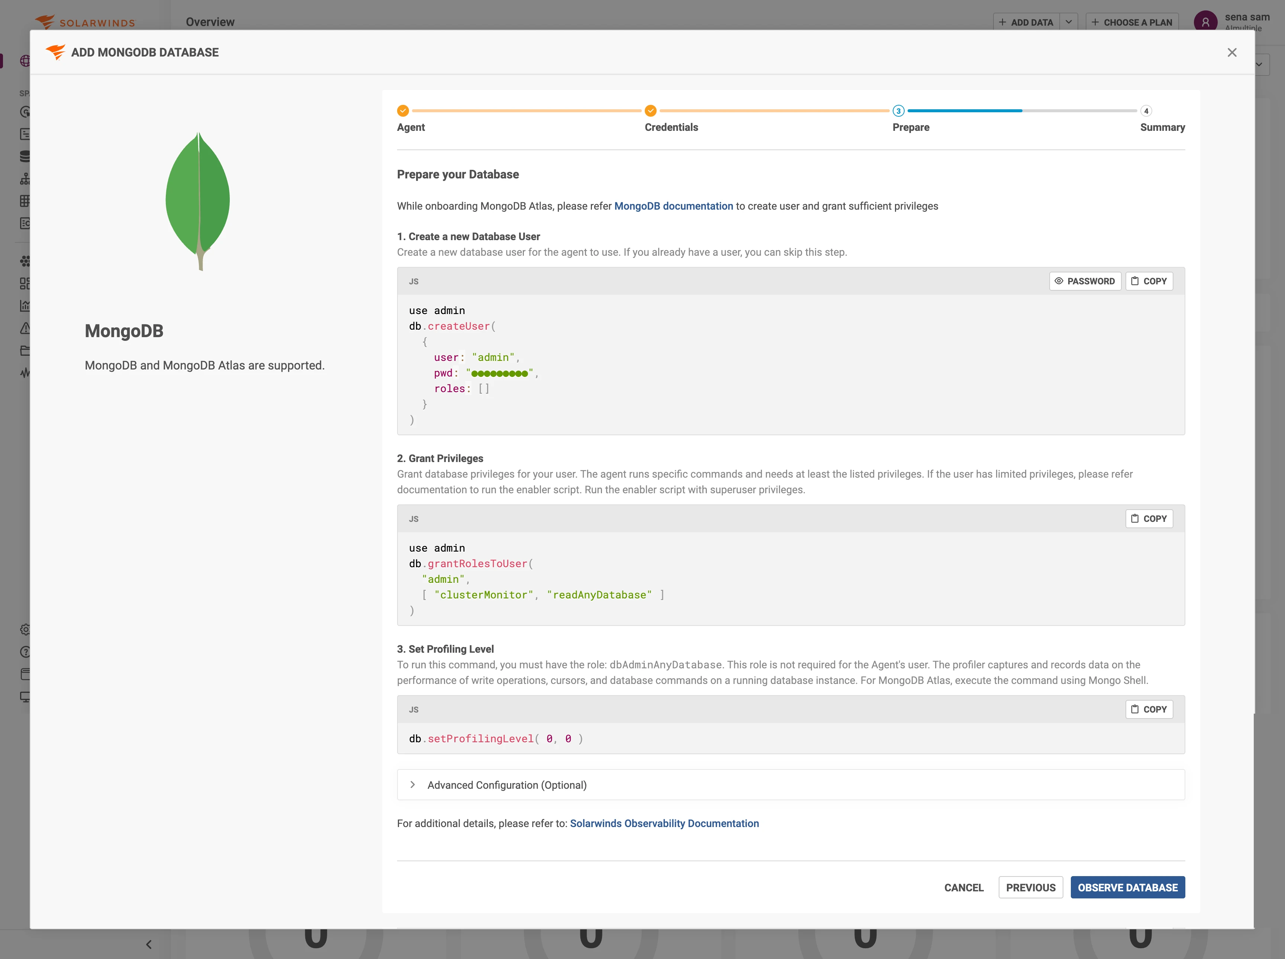Click the step 3 Prepare circle

[898, 111]
